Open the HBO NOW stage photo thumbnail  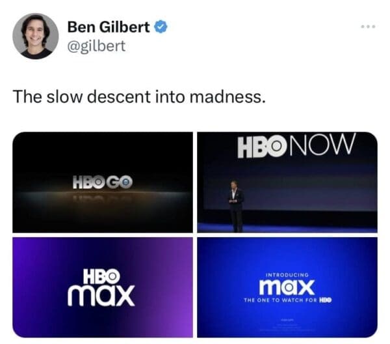point(287,182)
